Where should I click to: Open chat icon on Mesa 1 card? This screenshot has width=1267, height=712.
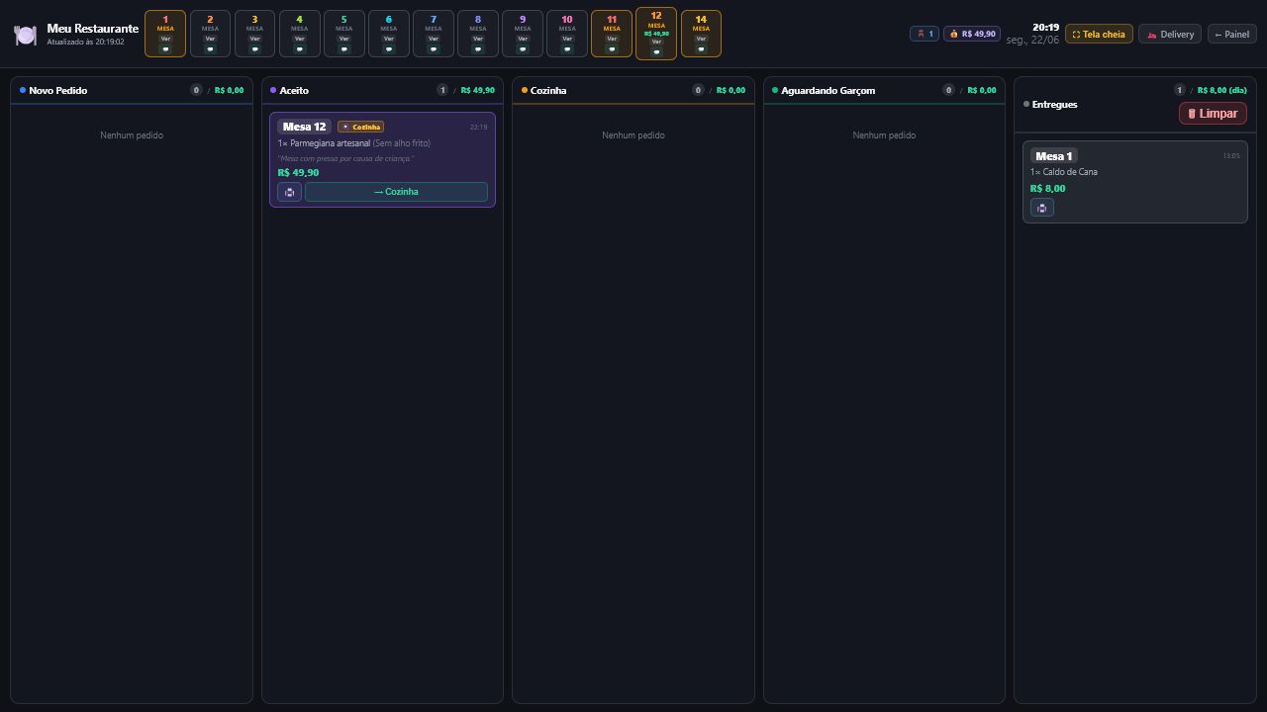click(x=165, y=48)
